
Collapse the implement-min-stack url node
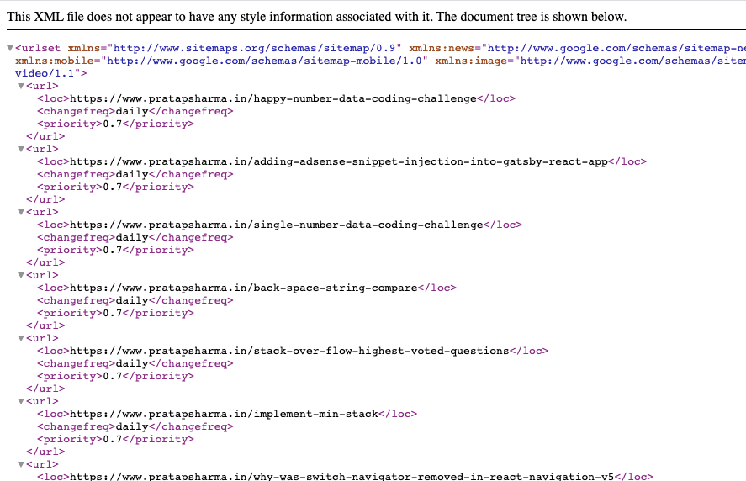click(x=21, y=401)
